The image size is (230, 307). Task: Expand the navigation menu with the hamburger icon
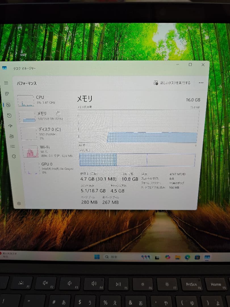(7, 83)
